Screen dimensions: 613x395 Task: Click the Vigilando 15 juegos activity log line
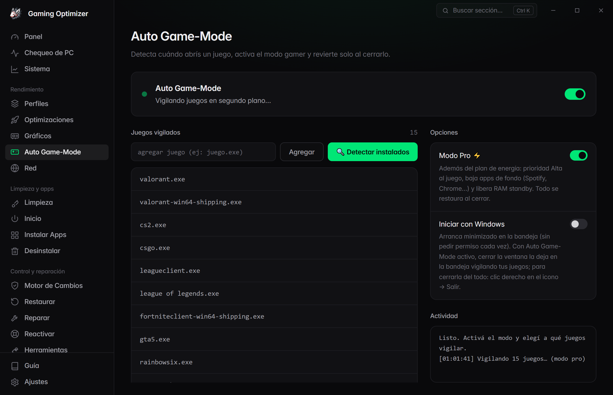tap(512, 359)
